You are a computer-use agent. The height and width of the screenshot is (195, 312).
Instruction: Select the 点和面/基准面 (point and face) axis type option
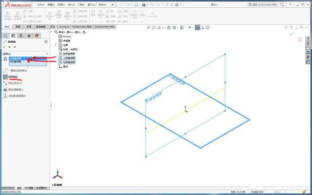[x=15, y=96]
